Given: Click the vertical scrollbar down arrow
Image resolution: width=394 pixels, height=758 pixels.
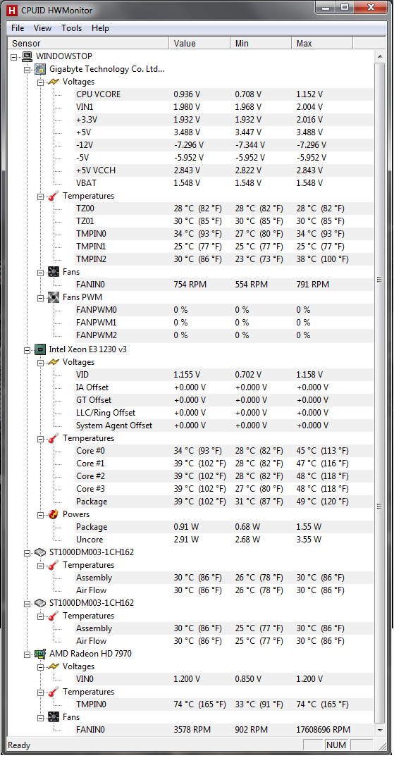Looking at the screenshot, I should click(379, 730).
